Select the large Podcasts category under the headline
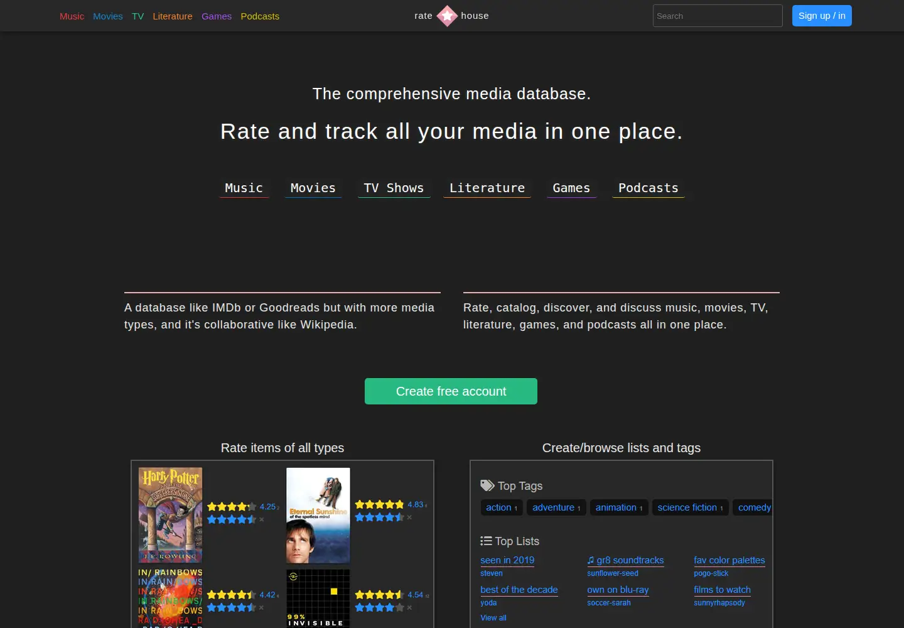Image resolution: width=904 pixels, height=628 pixels. coord(648,188)
